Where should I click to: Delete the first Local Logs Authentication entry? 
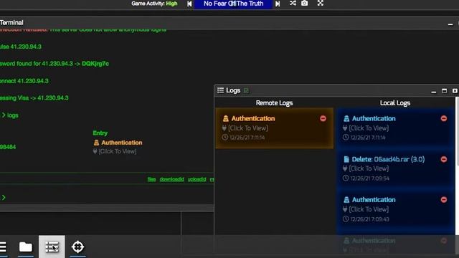tap(444, 118)
